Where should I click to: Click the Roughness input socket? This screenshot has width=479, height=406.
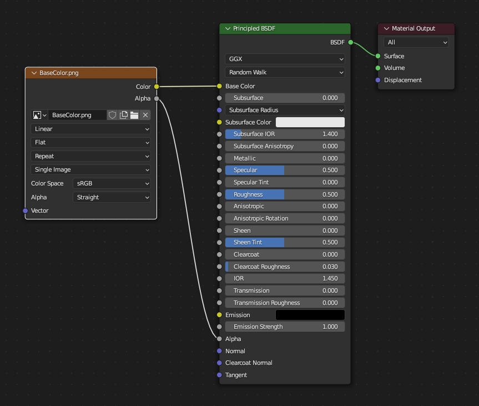[x=219, y=194]
